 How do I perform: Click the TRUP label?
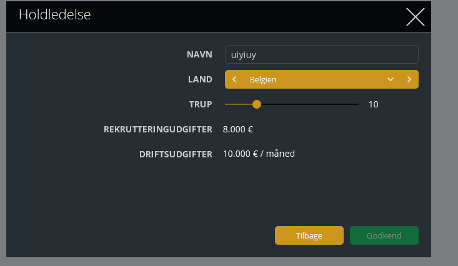pos(201,104)
